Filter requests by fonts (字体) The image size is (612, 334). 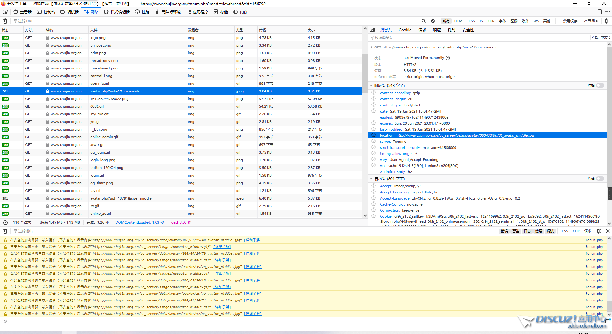point(503,21)
